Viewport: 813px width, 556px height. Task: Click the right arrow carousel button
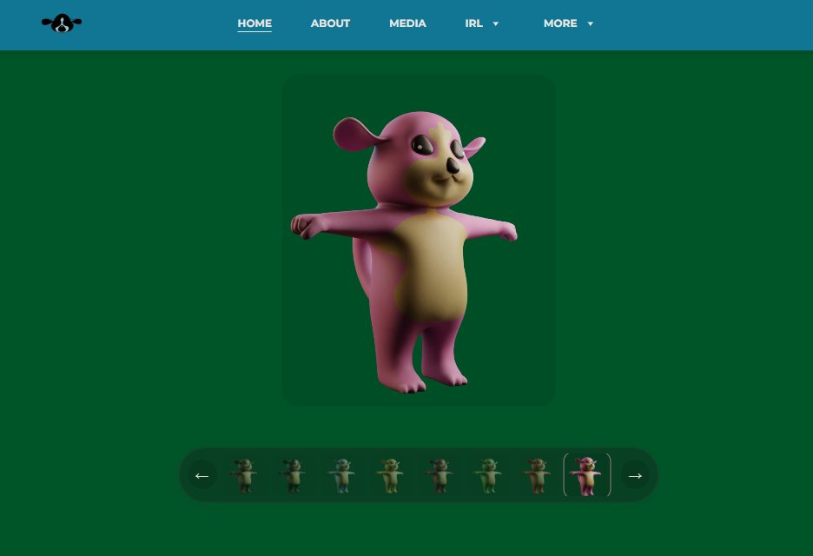(x=635, y=475)
